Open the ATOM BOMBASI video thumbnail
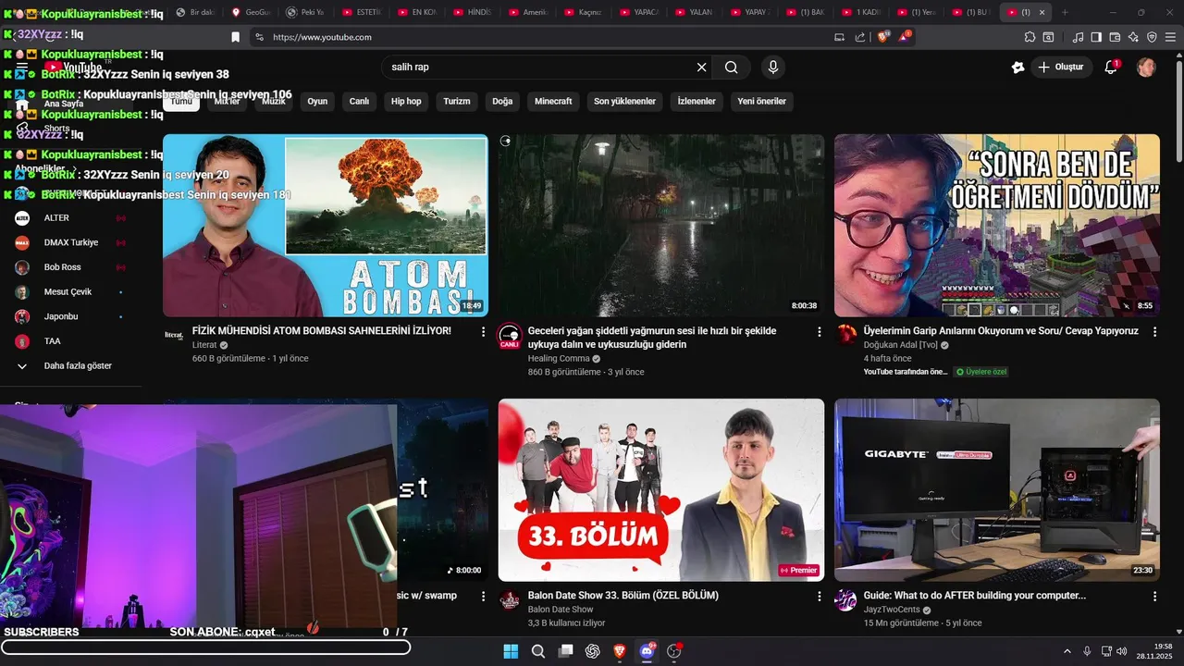 (326, 226)
